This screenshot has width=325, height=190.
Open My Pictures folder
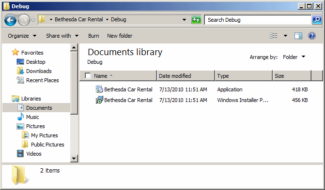[45, 135]
